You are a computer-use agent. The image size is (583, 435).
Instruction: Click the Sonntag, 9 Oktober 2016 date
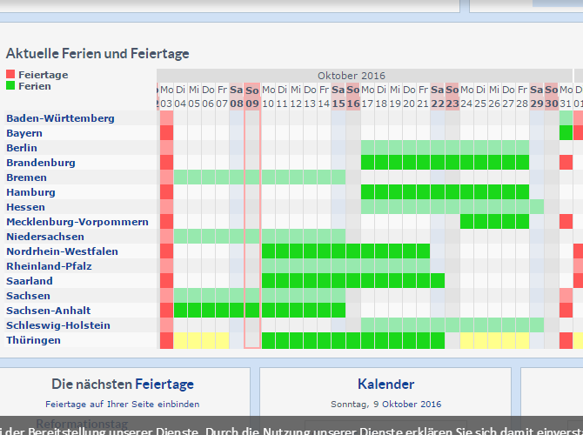(x=386, y=405)
